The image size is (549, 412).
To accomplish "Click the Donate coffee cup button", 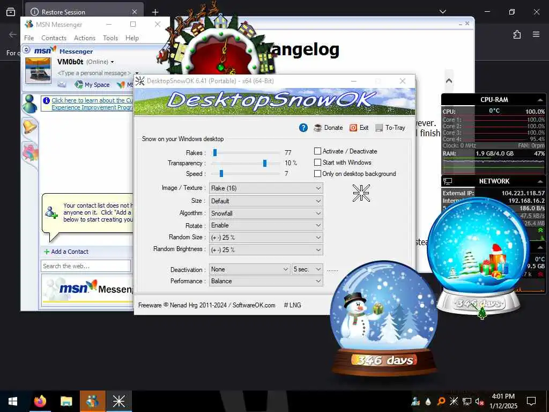I will pos(328,128).
